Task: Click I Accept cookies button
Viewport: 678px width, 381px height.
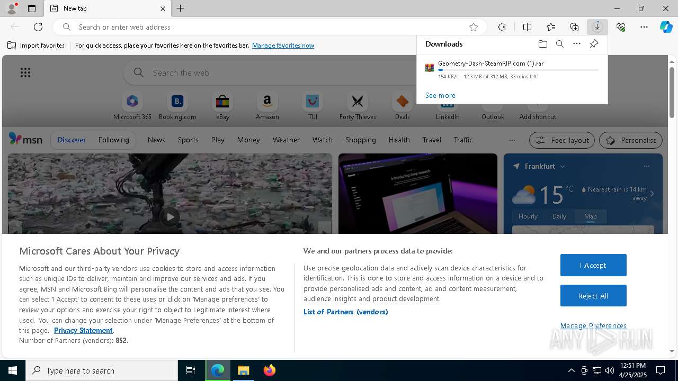Action: pyautogui.click(x=593, y=265)
